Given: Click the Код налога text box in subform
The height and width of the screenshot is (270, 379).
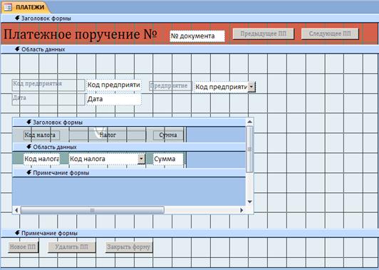Looking at the screenshot, I should coord(41,159).
